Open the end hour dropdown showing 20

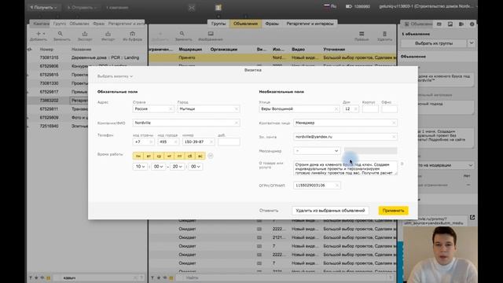click(x=177, y=167)
